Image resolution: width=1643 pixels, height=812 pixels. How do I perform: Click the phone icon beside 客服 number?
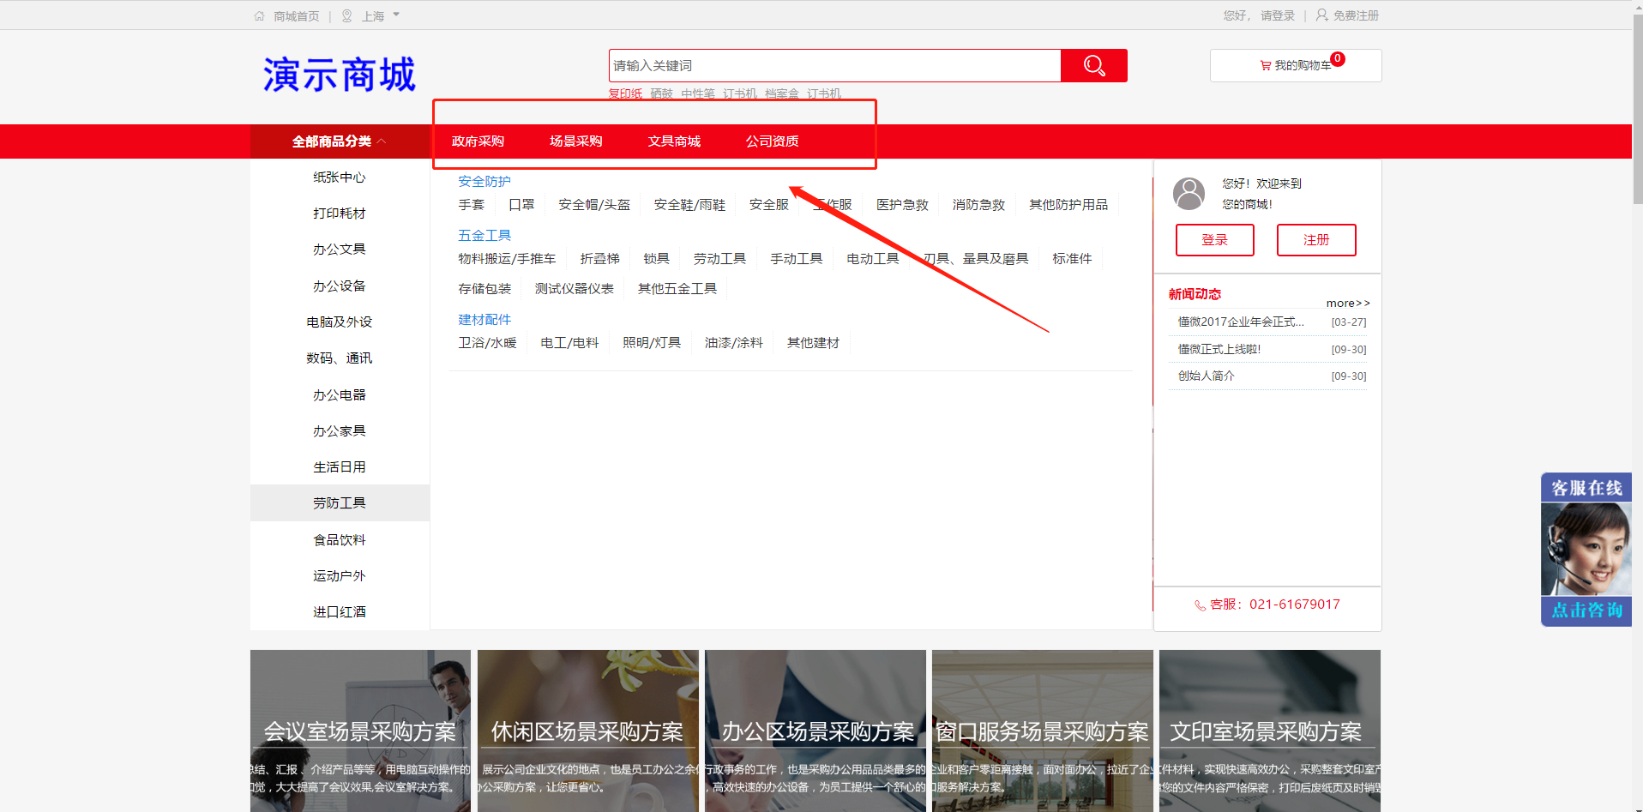coord(1201,605)
